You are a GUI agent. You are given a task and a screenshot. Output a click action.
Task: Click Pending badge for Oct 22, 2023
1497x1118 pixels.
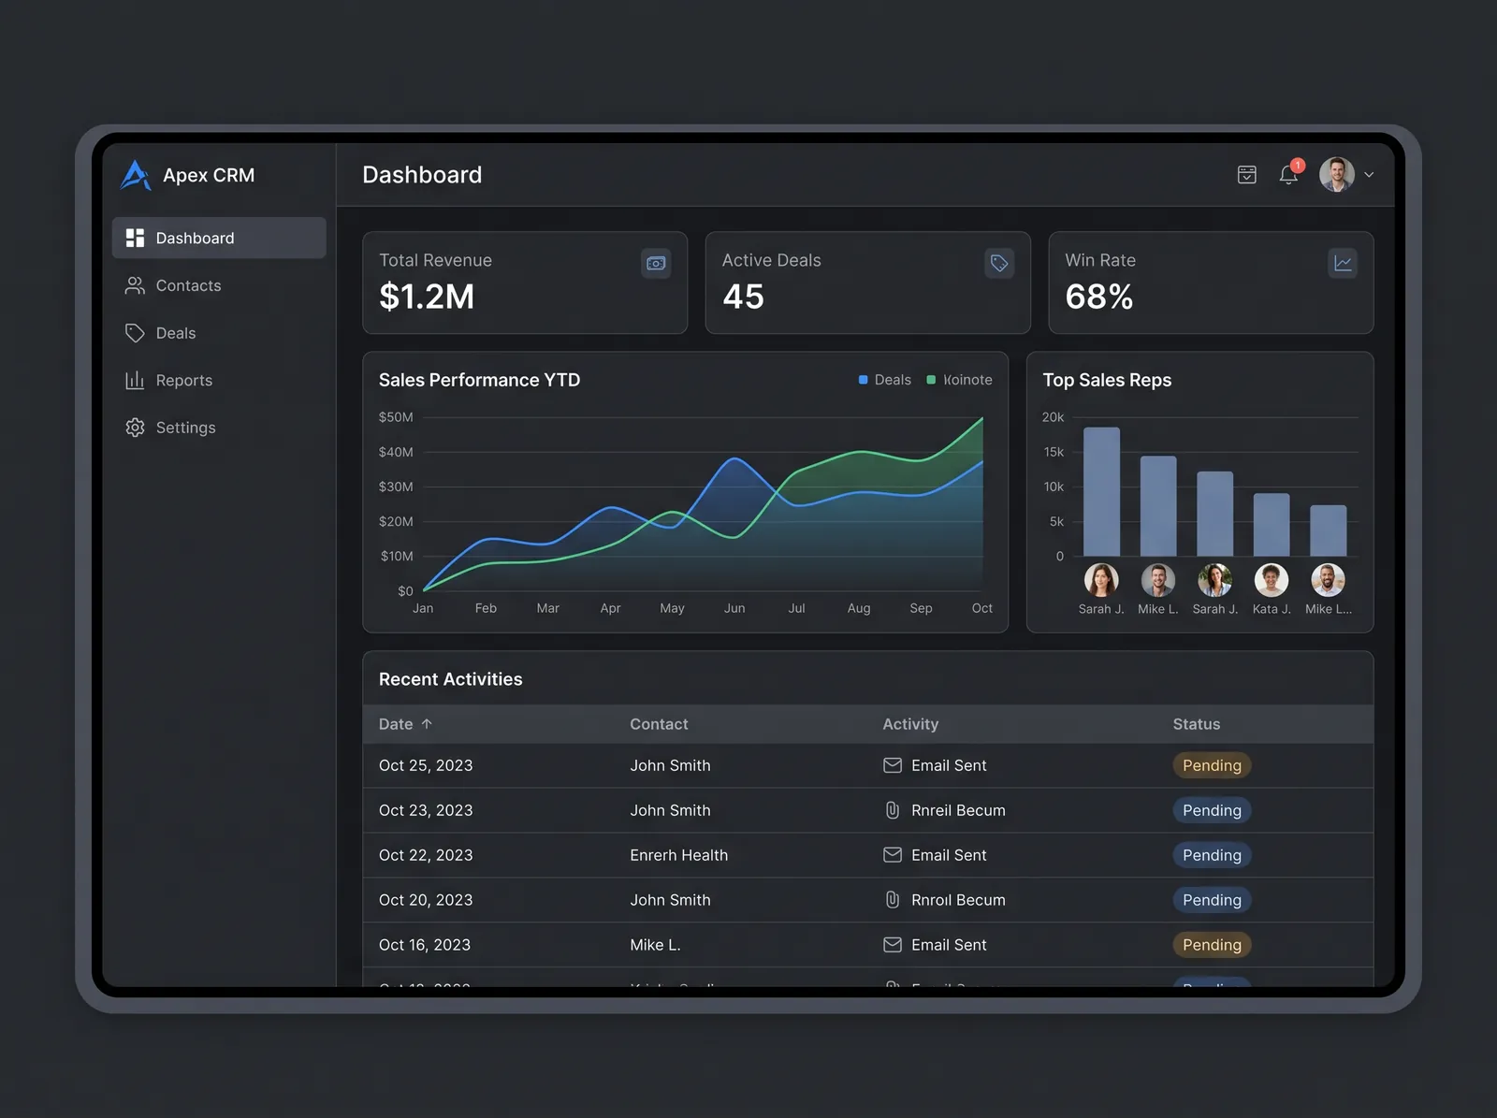point(1212,855)
